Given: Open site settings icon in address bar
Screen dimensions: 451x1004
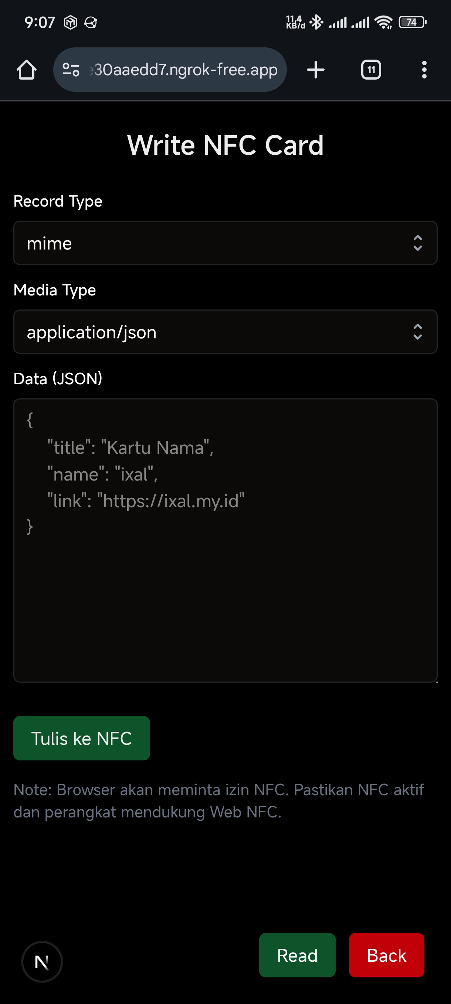Looking at the screenshot, I should [x=71, y=70].
